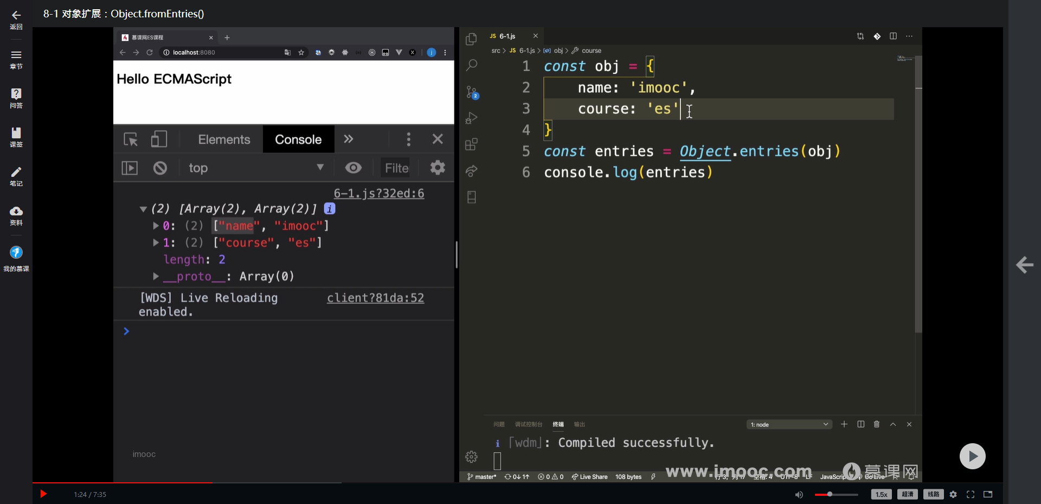Viewport: 1041px width, 504px height.
Task: Toggle fullscreen video mode
Action: coord(971,494)
